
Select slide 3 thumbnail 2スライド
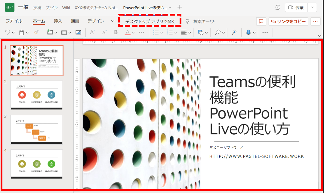pyautogui.click(x=37, y=130)
